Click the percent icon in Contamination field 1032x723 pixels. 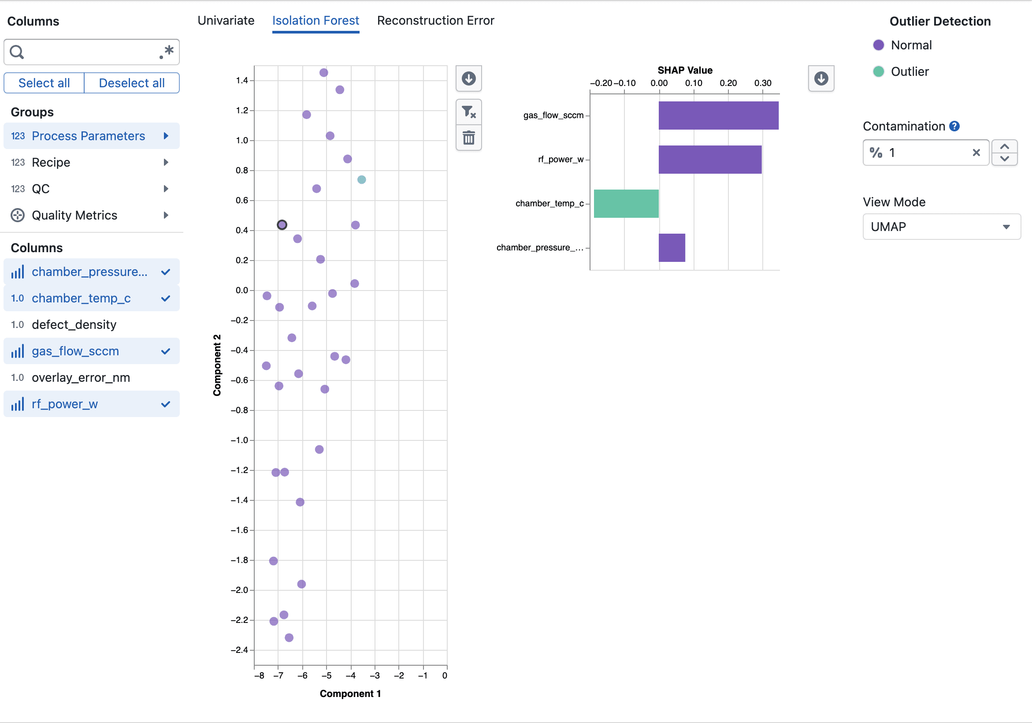click(876, 153)
